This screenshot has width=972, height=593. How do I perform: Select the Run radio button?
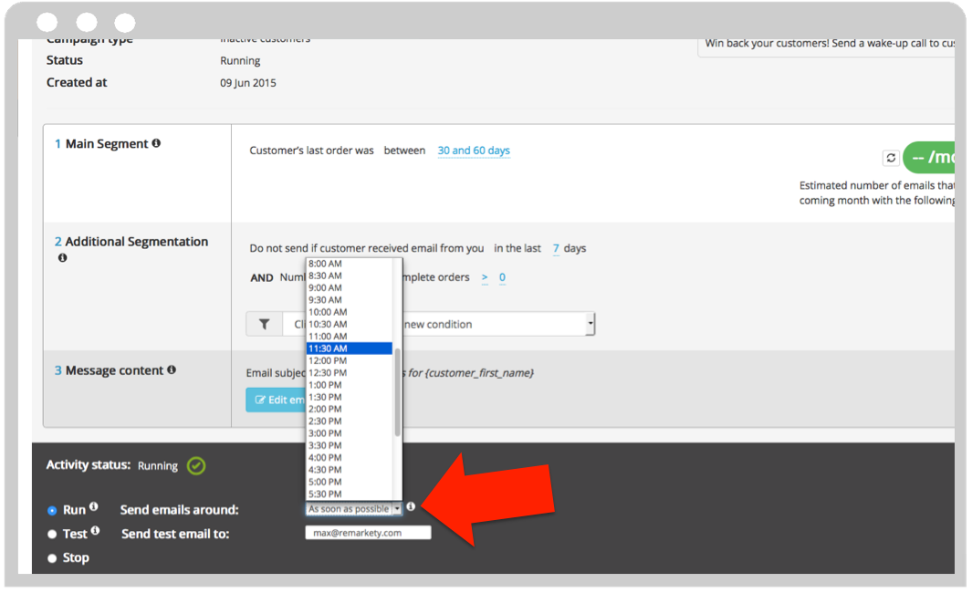point(52,509)
